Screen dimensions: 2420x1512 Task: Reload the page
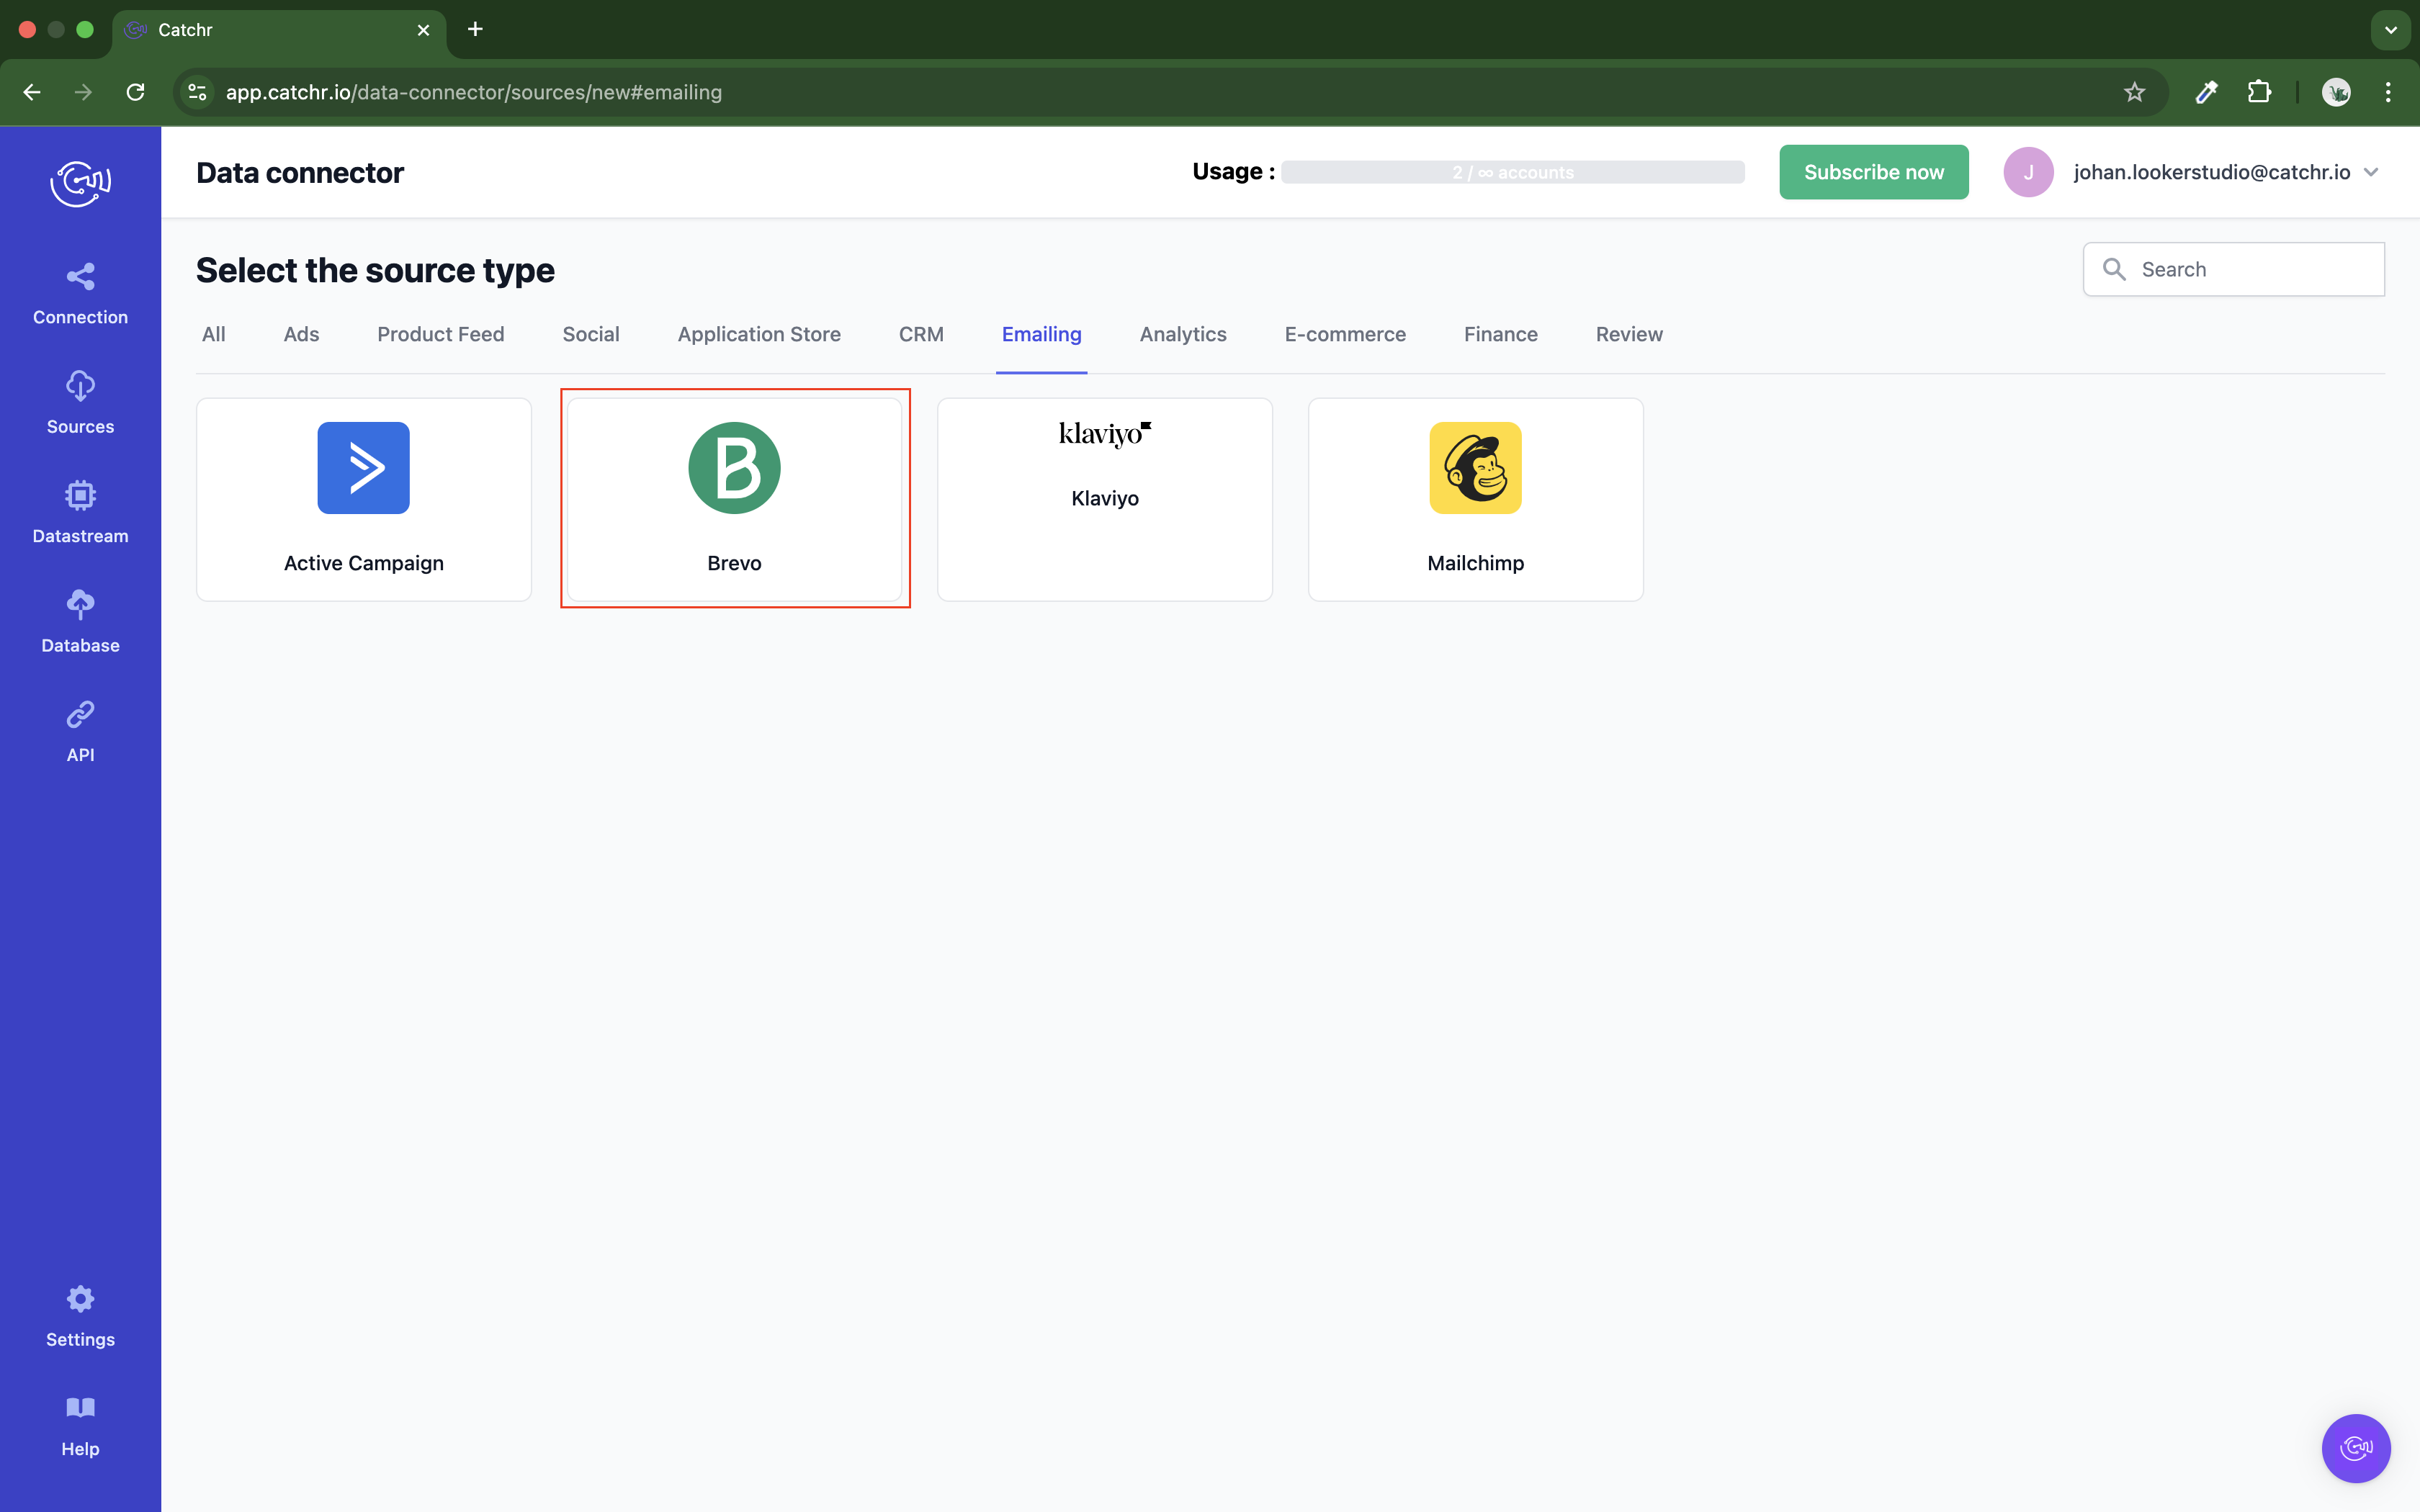(x=136, y=92)
